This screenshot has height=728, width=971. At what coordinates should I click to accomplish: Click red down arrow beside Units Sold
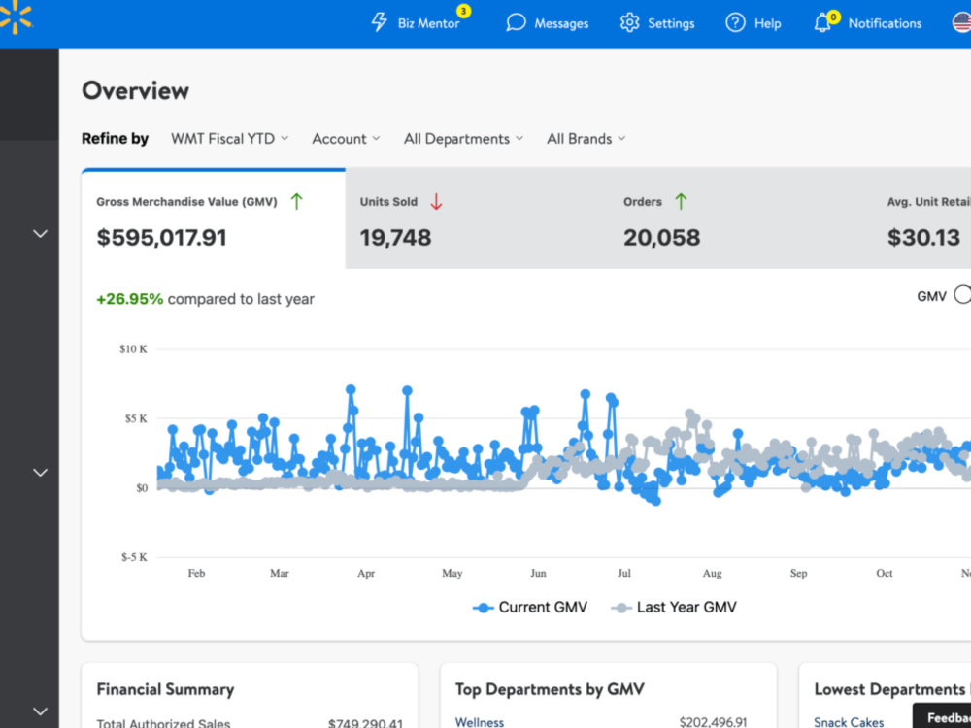436,201
